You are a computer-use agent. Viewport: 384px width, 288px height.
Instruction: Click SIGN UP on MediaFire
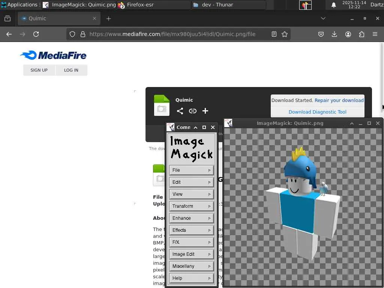coord(39,70)
